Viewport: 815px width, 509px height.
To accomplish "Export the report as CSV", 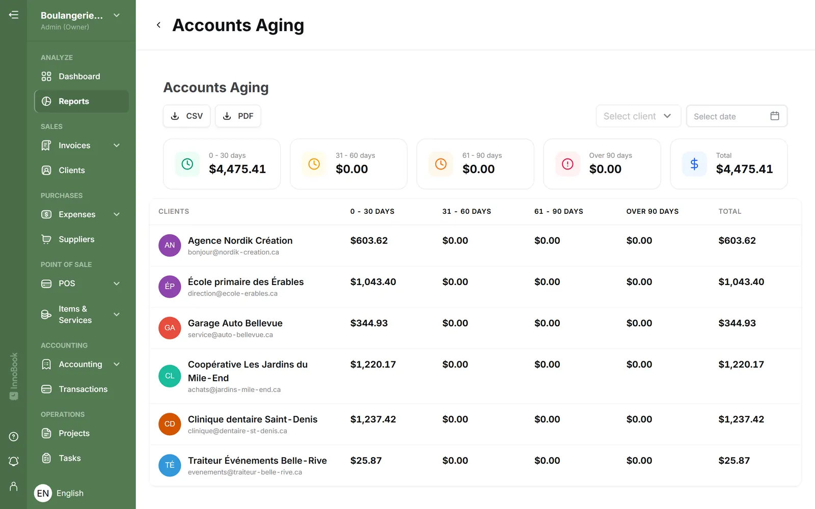I will tap(186, 116).
